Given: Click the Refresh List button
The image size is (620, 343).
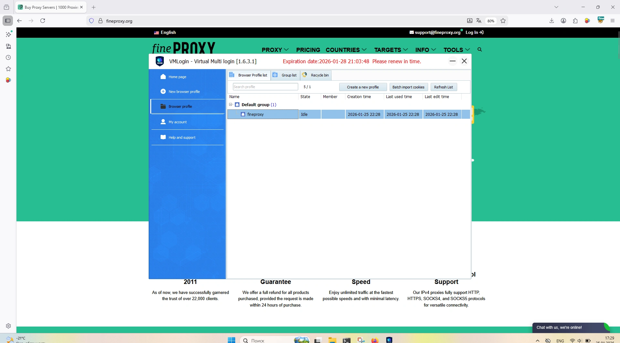Looking at the screenshot, I should pos(444,87).
